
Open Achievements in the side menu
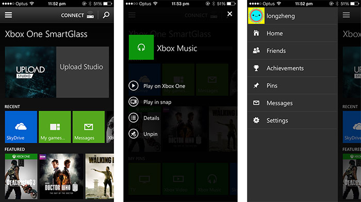[292, 68]
